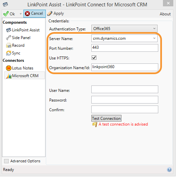Screen dimensions: 176x177
Task: Click the Credentials group label
Action: click(59, 21)
